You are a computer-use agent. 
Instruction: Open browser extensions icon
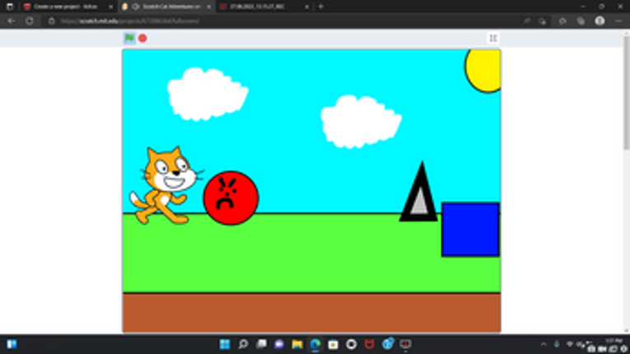coord(562,21)
